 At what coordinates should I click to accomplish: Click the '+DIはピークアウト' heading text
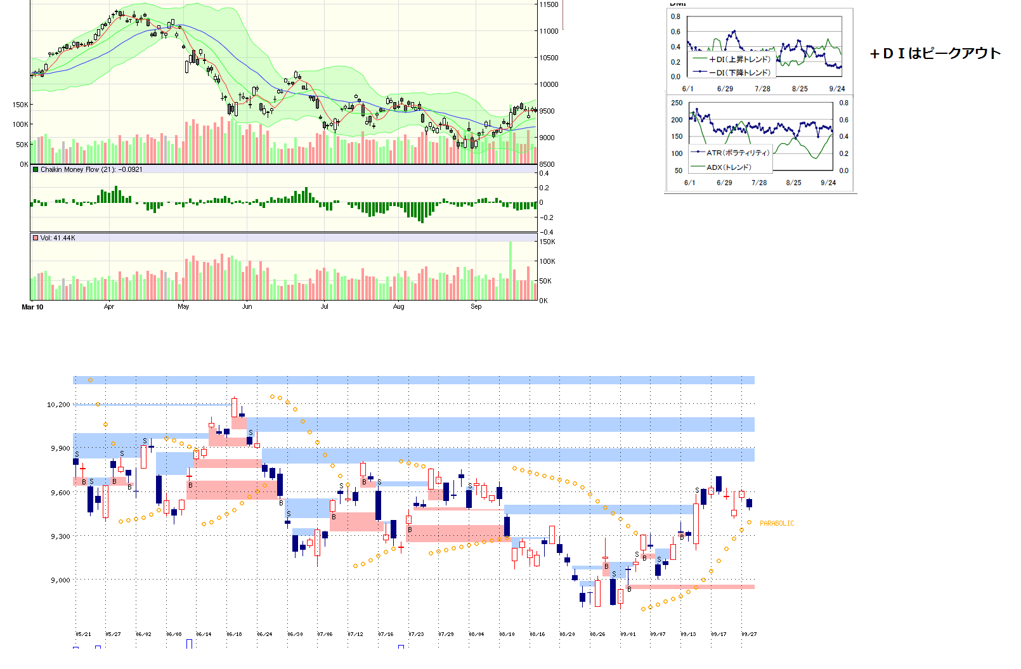coord(935,54)
